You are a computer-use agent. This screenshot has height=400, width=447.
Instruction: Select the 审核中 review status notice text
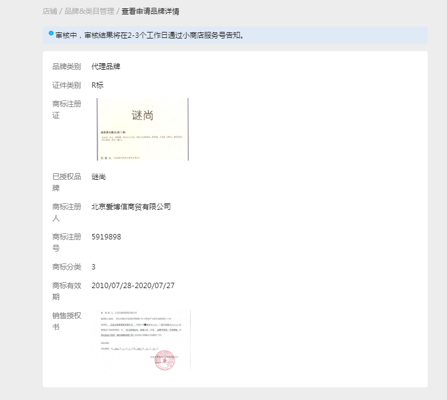click(150, 35)
